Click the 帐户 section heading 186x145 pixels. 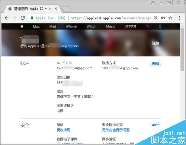coord(25,63)
